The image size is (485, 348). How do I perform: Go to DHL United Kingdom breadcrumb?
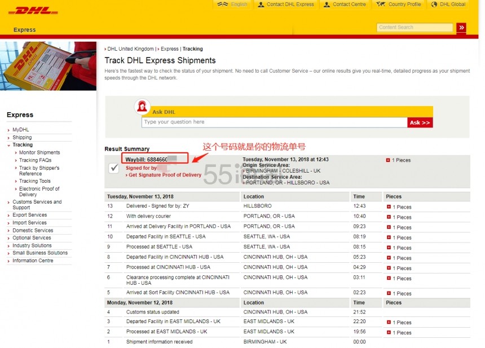130,49
